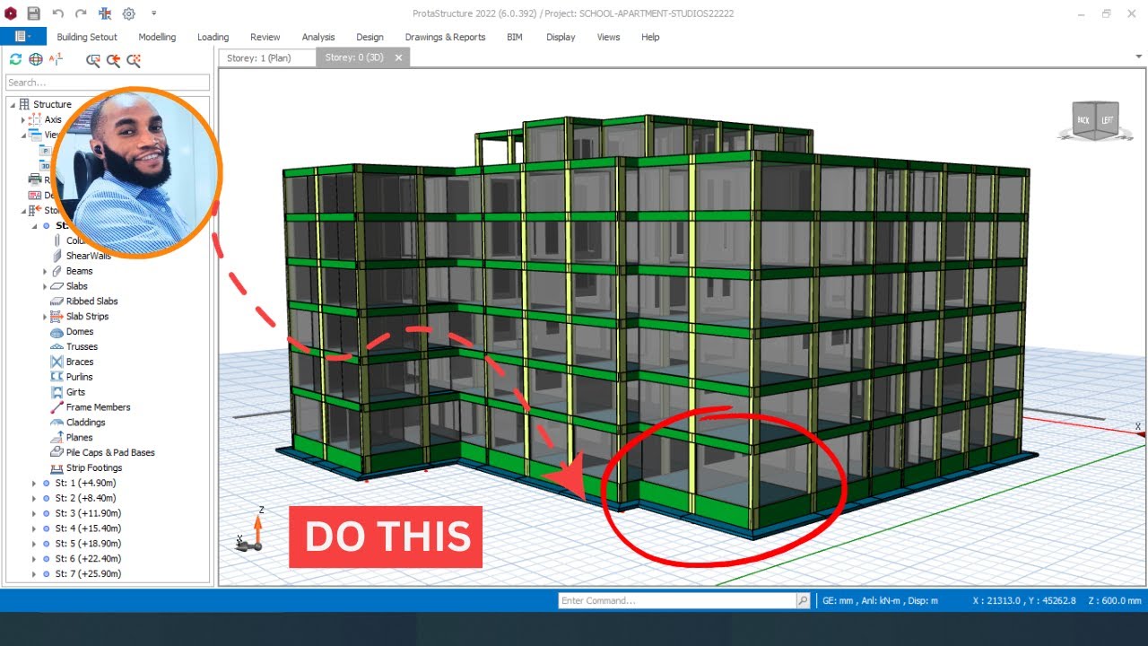Expand the St: 1 (+4.90m) storey node
This screenshot has width=1148, height=646.
tap(34, 483)
